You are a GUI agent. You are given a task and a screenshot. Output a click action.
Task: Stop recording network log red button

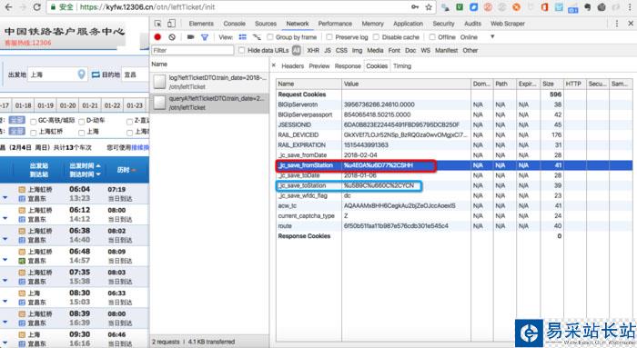coord(157,37)
